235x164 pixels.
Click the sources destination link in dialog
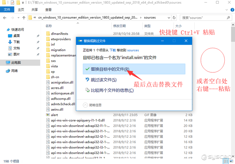[133, 50]
